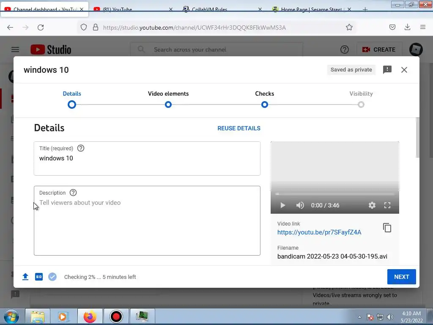Click the Description help question mark icon
Screen dimensions: 433x325
click(x=73, y=193)
